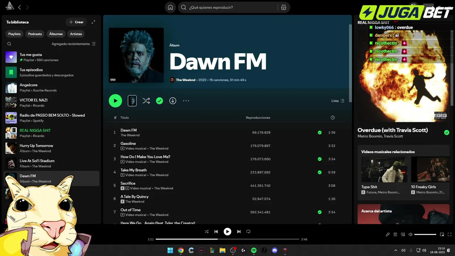Open connect to a device icon
The height and width of the screenshot is (256, 455).
403,235
